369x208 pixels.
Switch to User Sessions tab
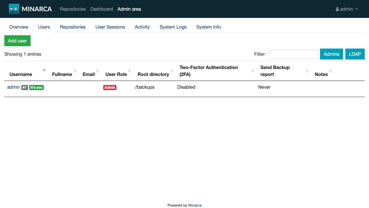click(110, 27)
